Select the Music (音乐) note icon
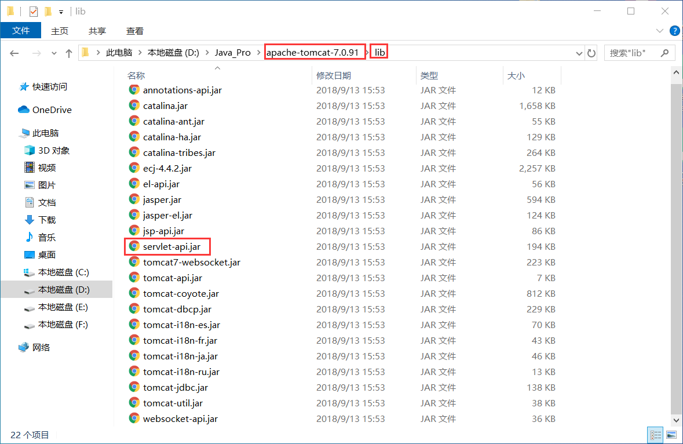Viewport: 683px width, 444px height. pyautogui.click(x=29, y=237)
